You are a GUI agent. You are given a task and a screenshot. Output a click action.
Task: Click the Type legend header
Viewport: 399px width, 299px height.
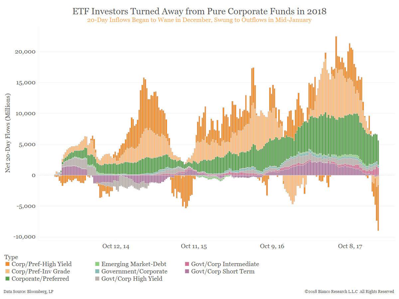pyautogui.click(x=11, y=257)
